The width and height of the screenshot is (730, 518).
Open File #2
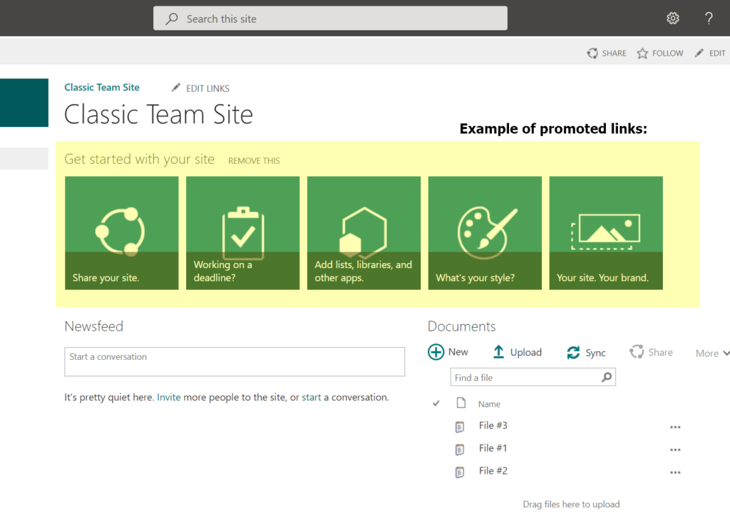point(493,471)
